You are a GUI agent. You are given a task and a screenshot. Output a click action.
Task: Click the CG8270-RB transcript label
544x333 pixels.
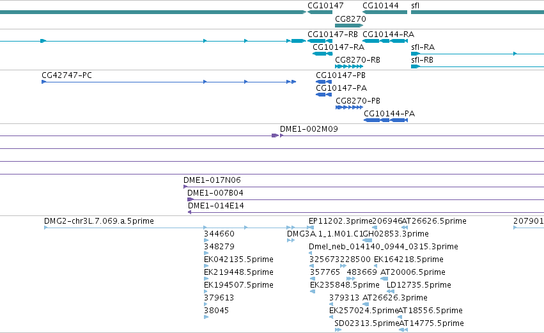click(x=358, y=60)
